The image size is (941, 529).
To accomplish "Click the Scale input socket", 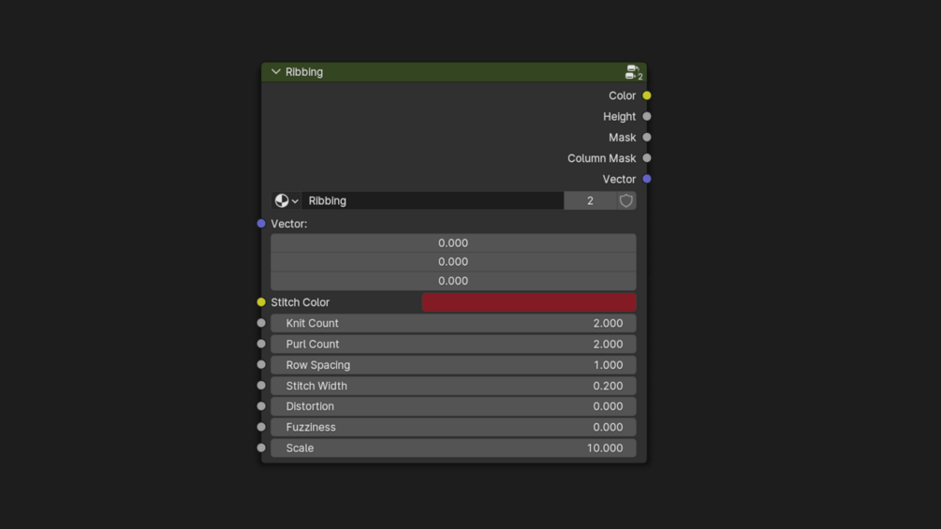I will [261, 448].
